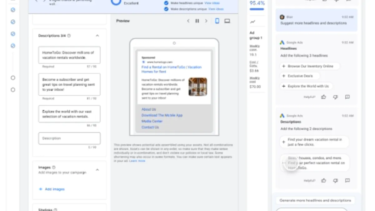Viewport: 375px width, 211px height.
Task: Switch preview to mobile device view
Action: (x=217, y=21)
